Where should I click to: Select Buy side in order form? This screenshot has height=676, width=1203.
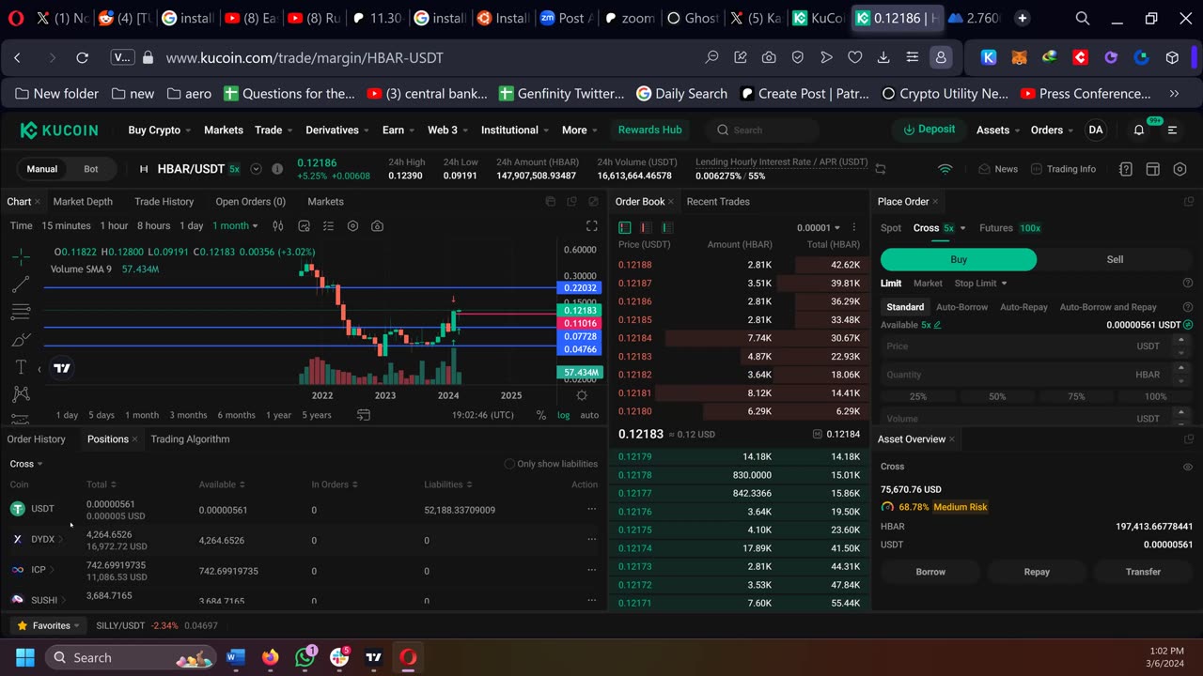click(959, 259)
